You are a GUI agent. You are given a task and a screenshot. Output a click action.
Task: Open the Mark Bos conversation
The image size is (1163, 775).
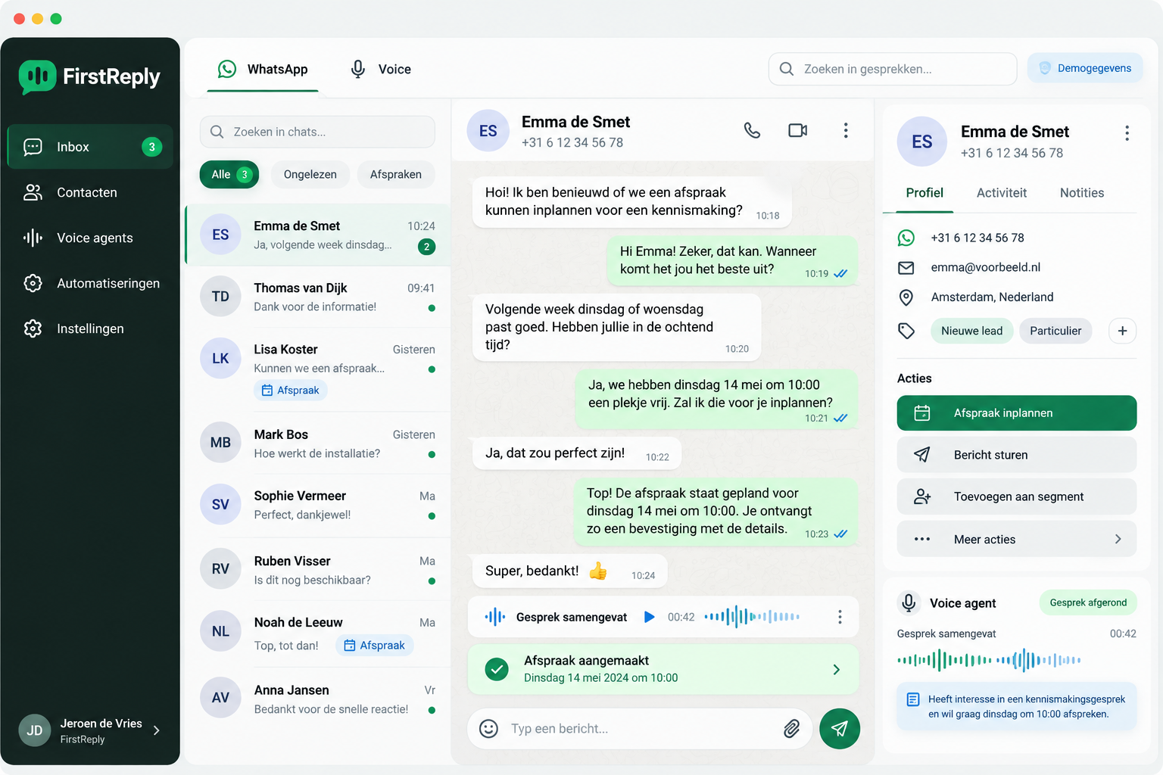[318, 444]
